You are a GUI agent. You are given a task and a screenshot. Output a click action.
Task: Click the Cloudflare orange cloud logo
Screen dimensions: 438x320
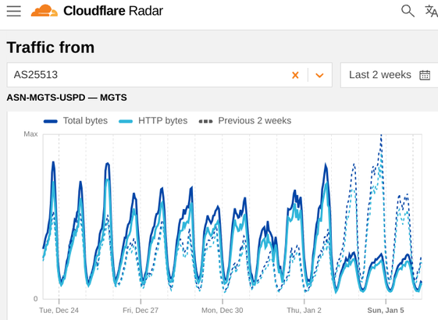(x=45, y=11)
